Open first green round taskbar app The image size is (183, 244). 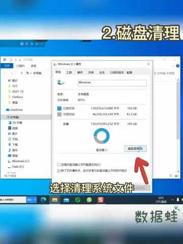click(78, 200)
